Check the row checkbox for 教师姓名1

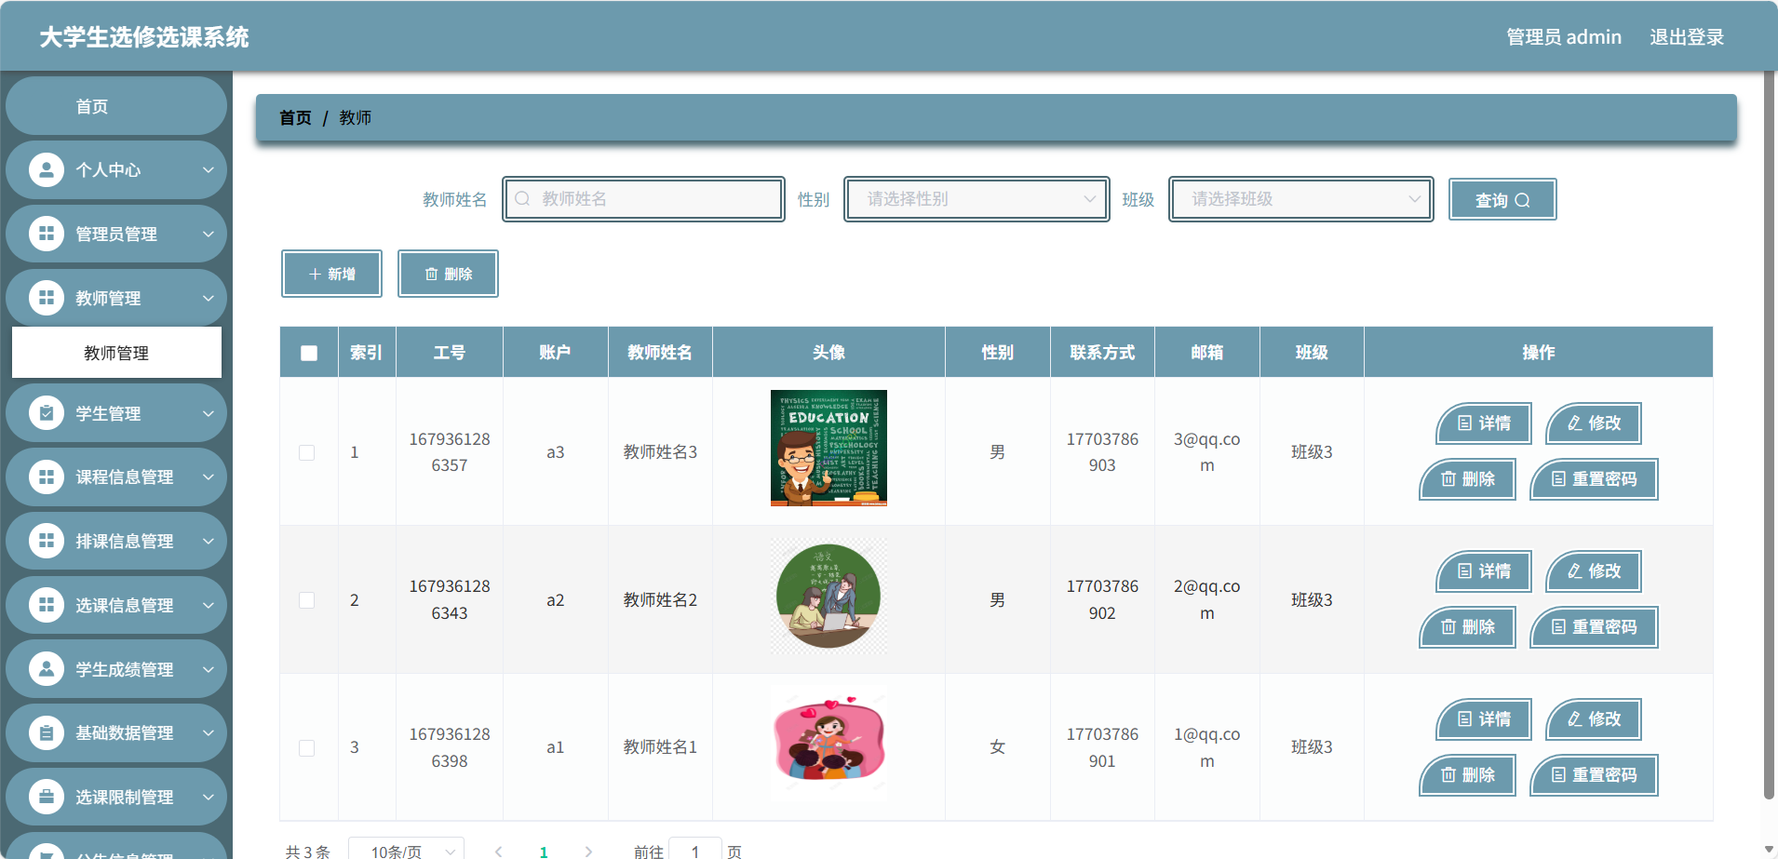coord(306,748)
